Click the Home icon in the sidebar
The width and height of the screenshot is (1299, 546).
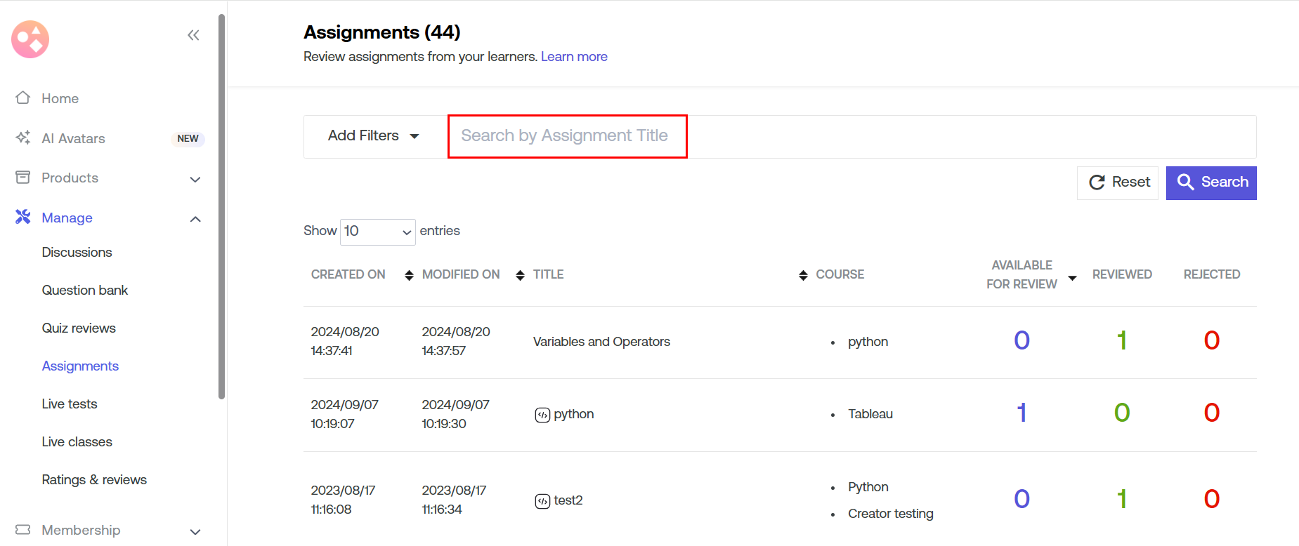click(23, 98)
